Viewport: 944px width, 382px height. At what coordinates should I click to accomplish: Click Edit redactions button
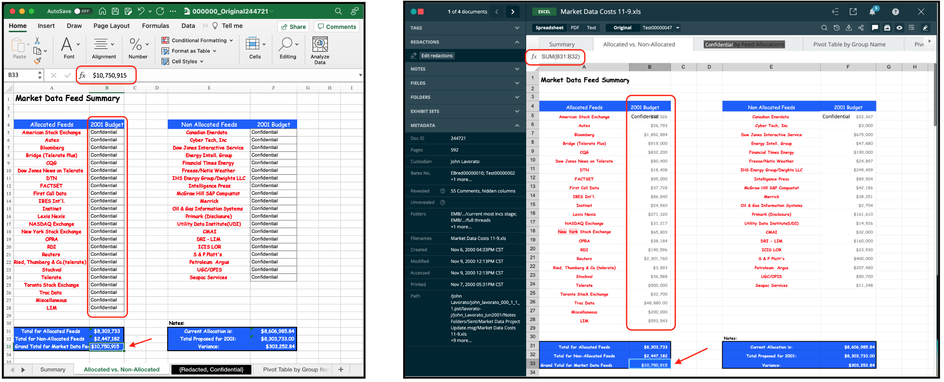coord(437,55)
